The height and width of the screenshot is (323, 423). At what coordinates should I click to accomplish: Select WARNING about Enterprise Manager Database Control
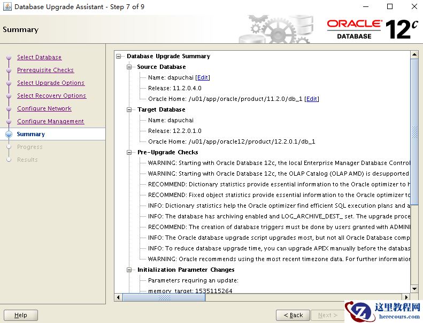(279, 163)
